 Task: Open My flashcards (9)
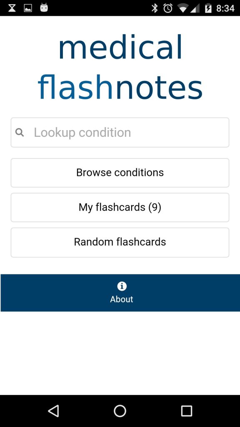coord(120,208)
